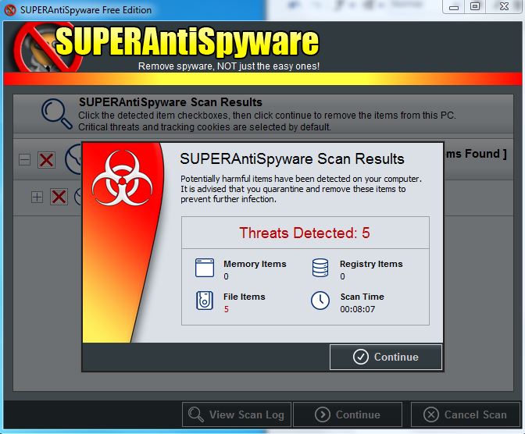Click the dialog heading 'SUPERAntiSpyware Scan Results'
The image size is (525, 434).
pos(292,158)
